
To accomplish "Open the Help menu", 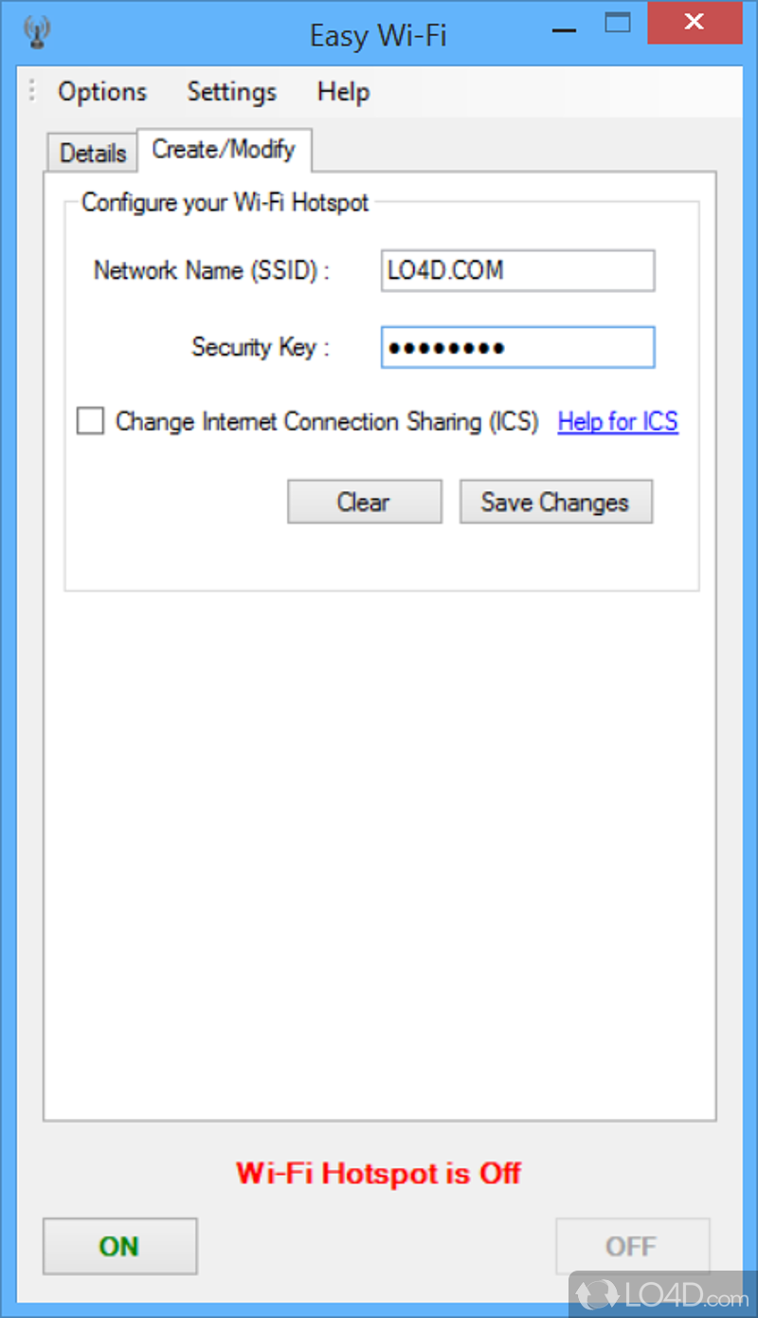I will click(343, 92).
